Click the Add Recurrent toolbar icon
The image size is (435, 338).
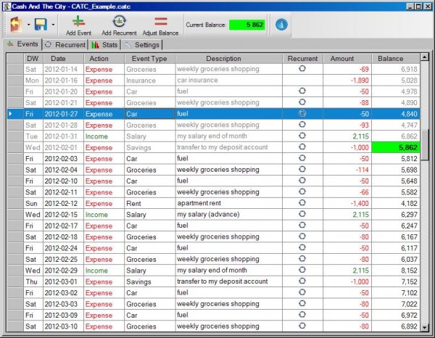[118, 22]
